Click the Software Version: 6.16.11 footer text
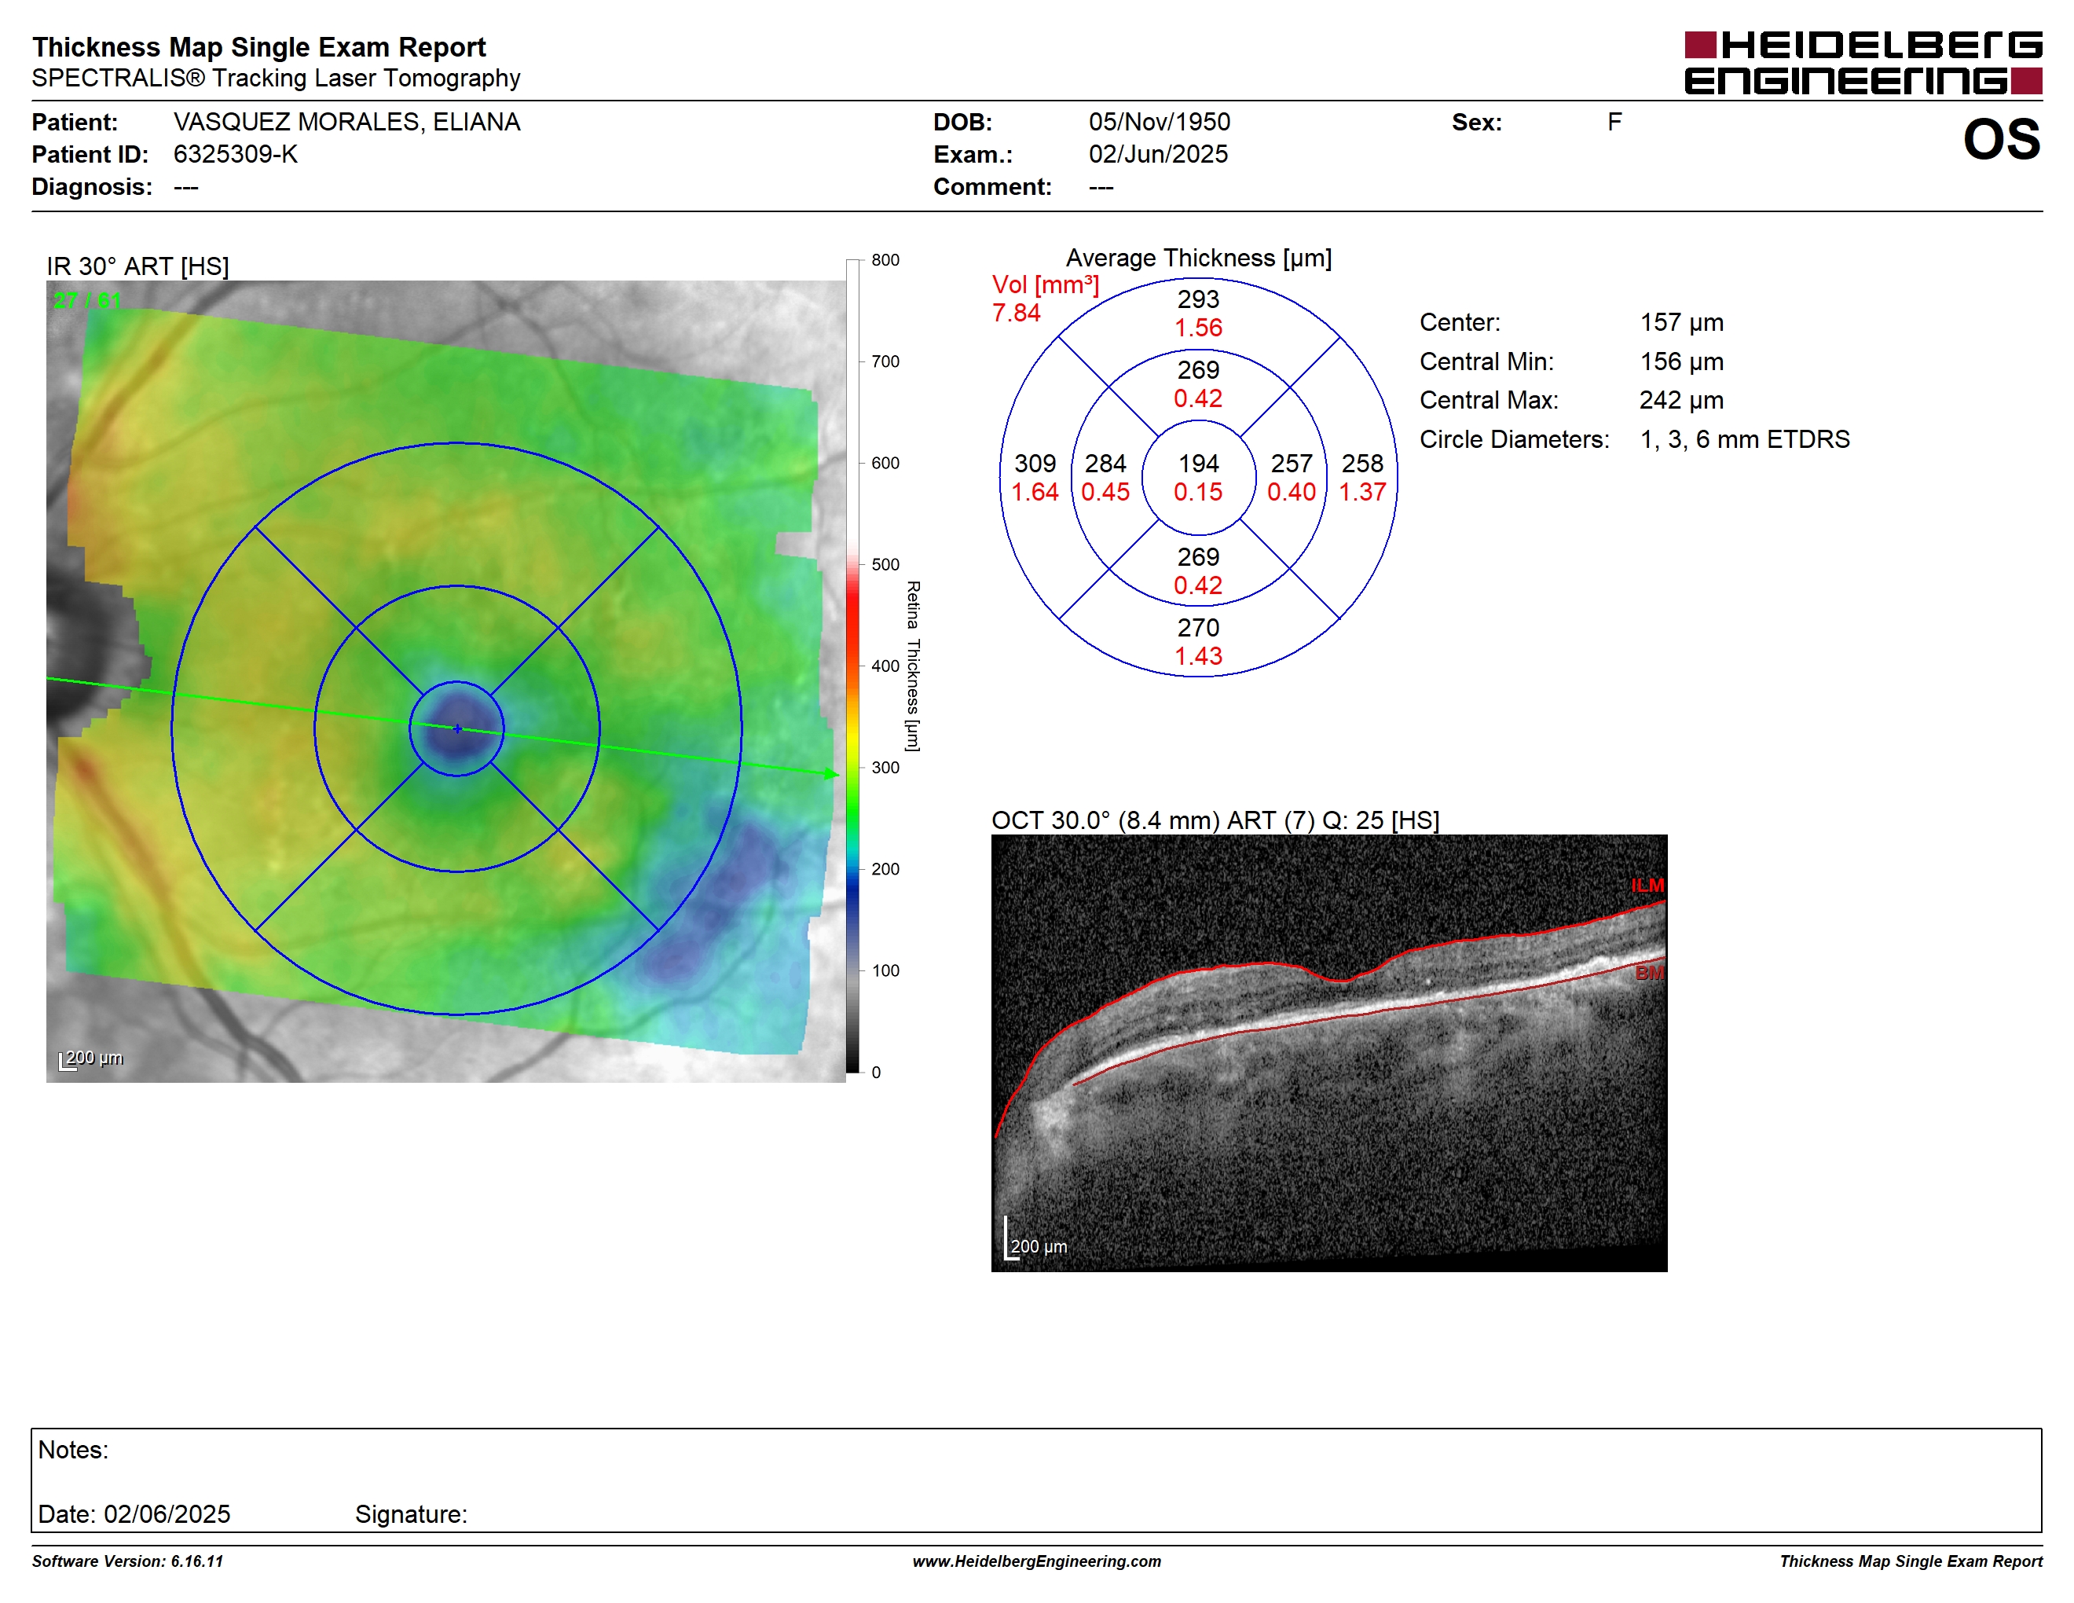Image resolution: width=2074 pixels, height=1603 pixels. 128,1561
